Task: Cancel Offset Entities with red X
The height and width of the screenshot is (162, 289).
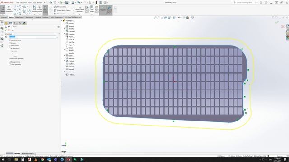Action: (x=9, y=30)
